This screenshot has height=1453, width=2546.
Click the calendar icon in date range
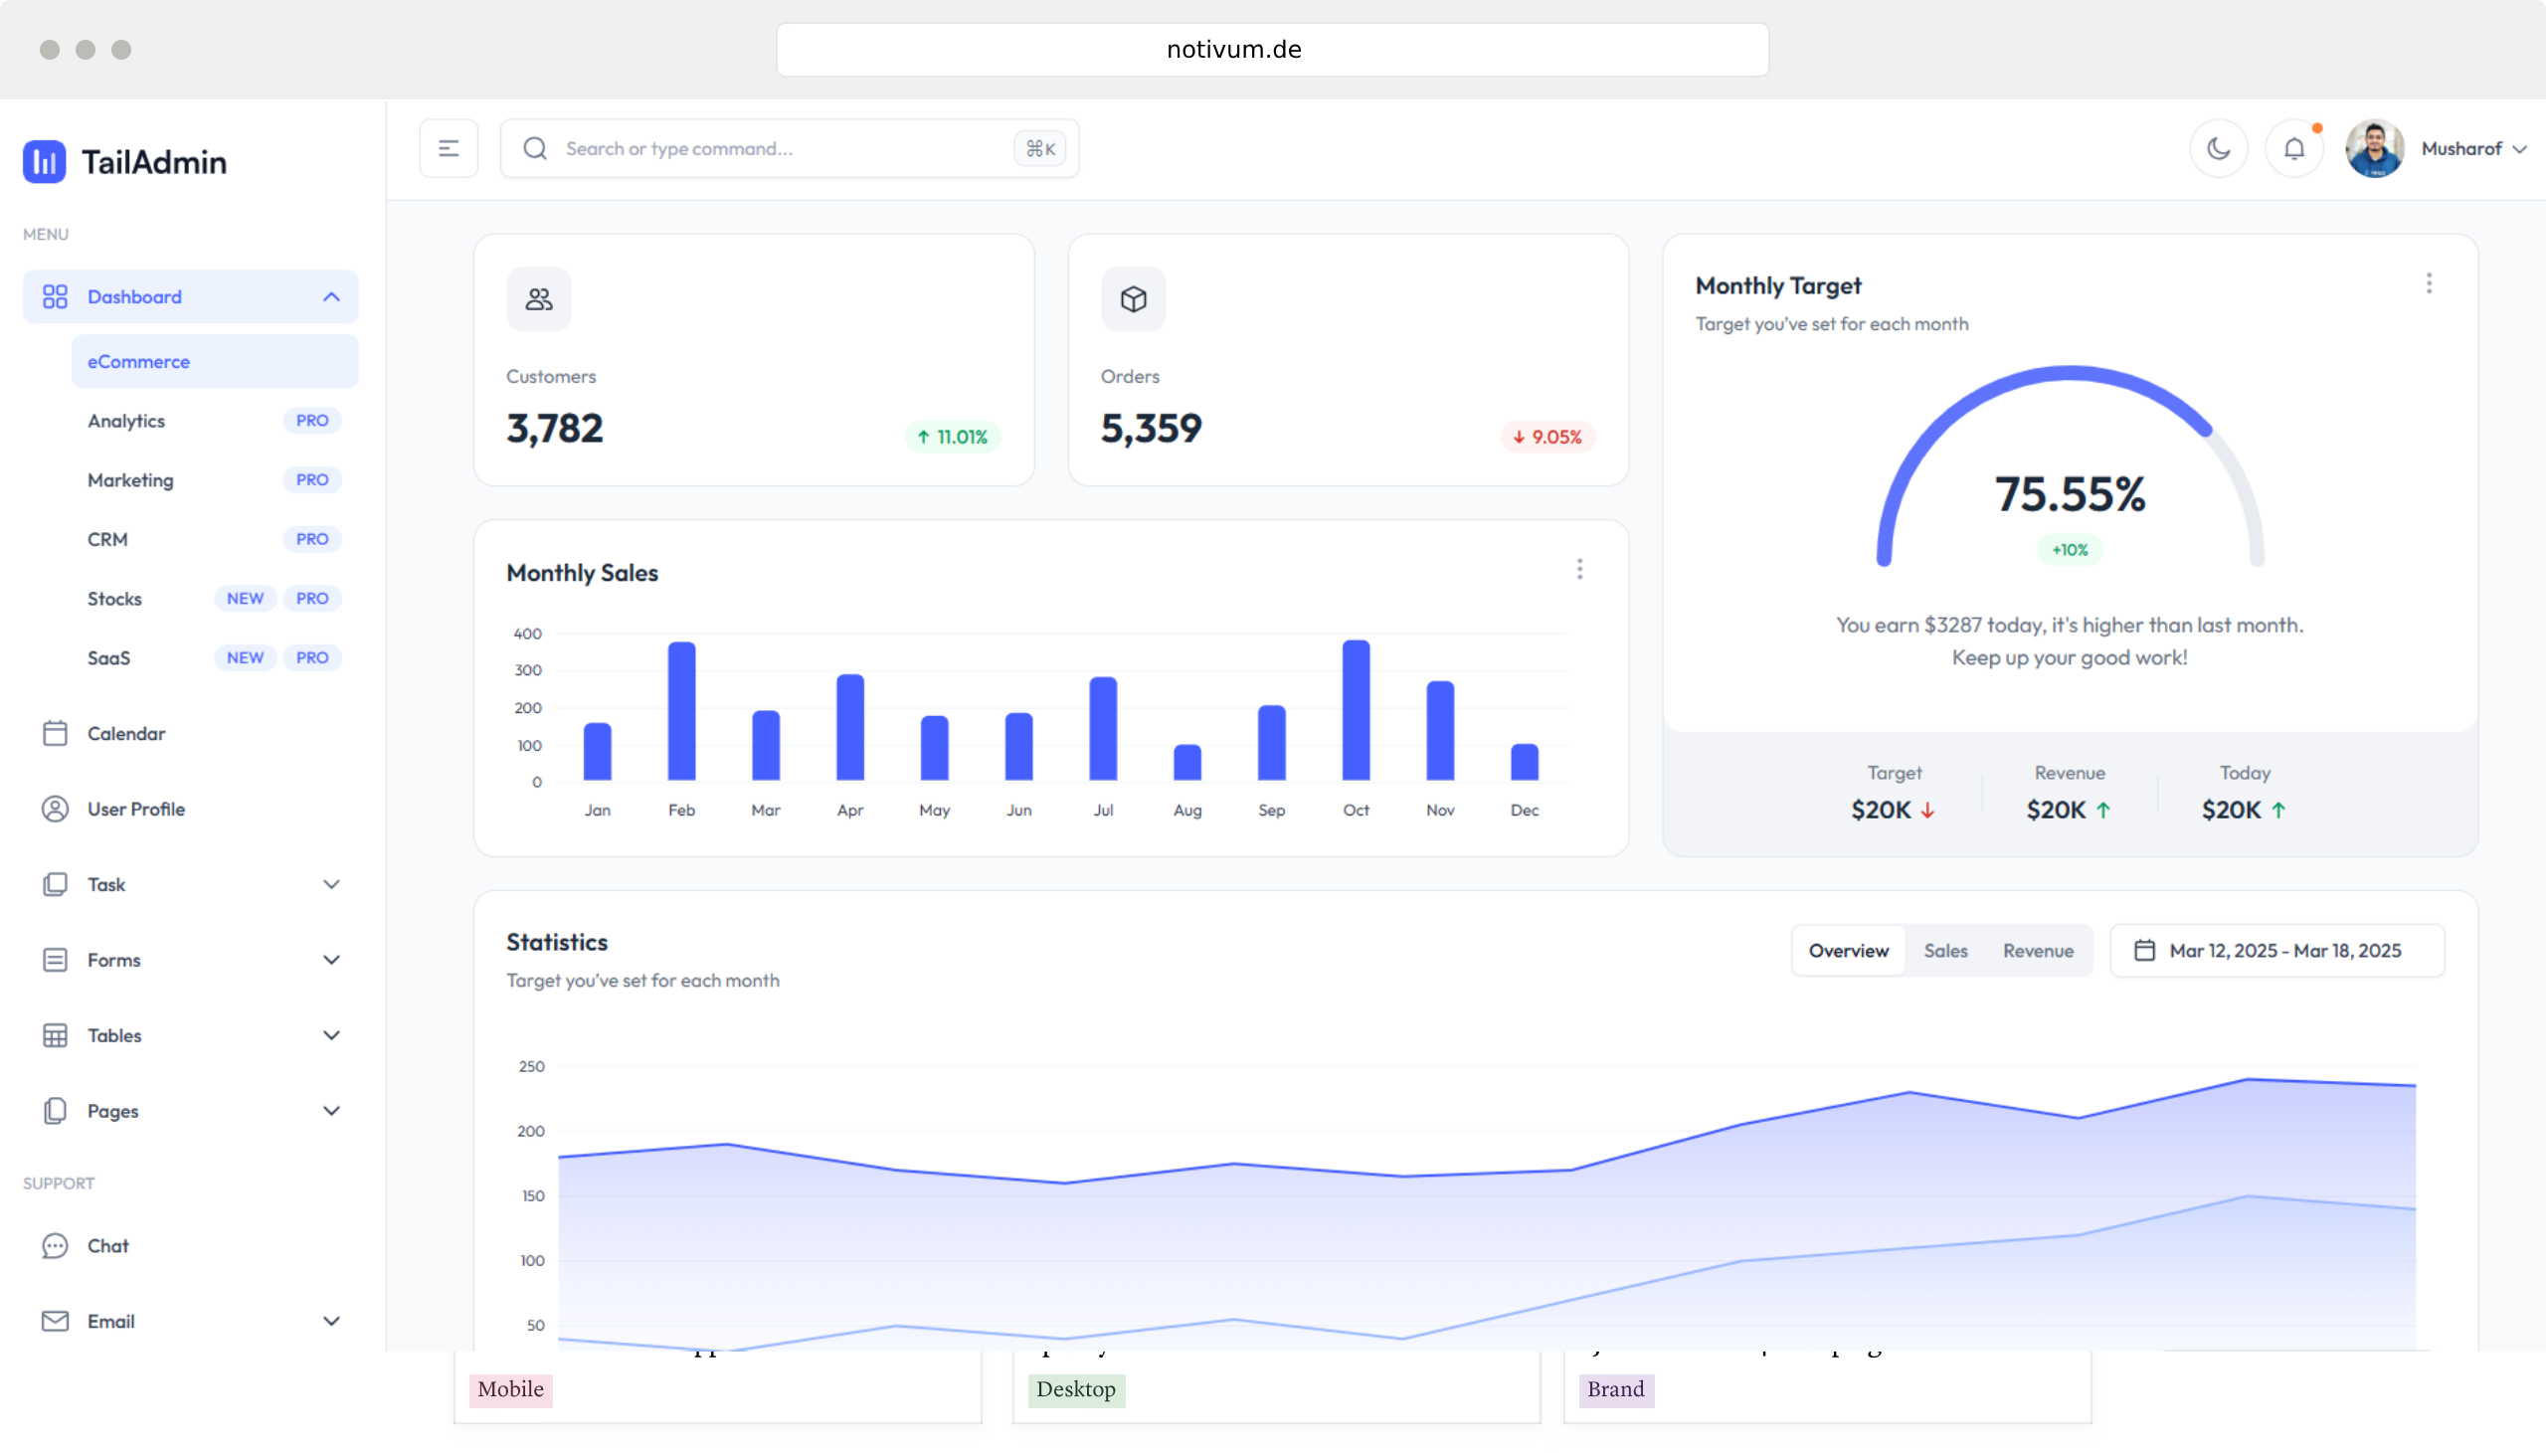(2145, 951)
